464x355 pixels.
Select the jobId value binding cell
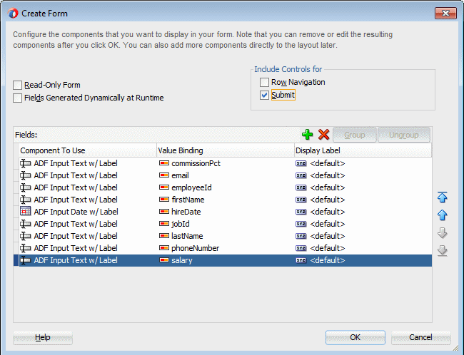pyautogui.click(x=225, y=224)
